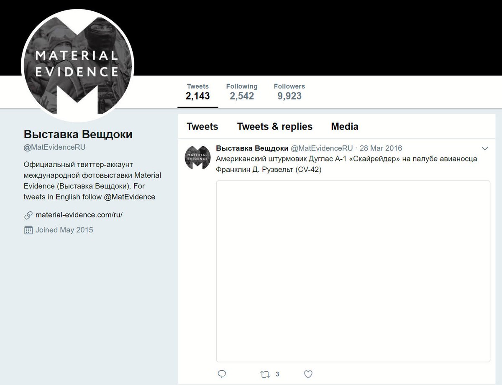Click the calendar icon next to Joined date
The height and width of the screenshot is (385, 502).
[28, 230]
